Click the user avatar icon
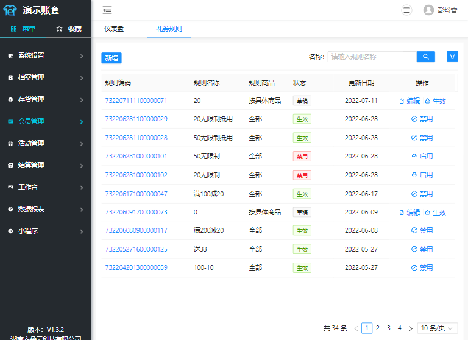468x340 pixels. [428, 10]
